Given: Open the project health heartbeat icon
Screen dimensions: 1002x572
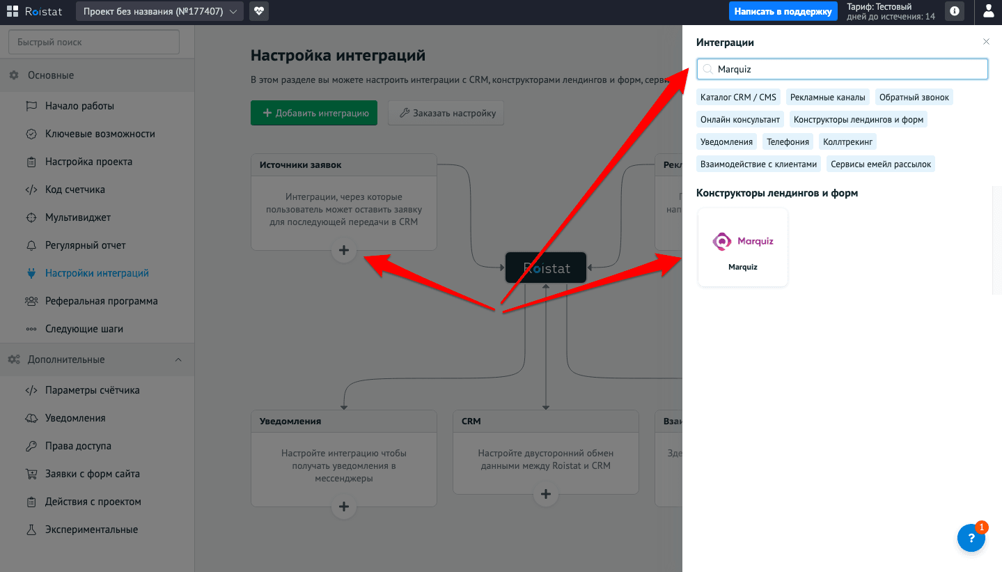Looking at the screenshot, I should 259,11.
